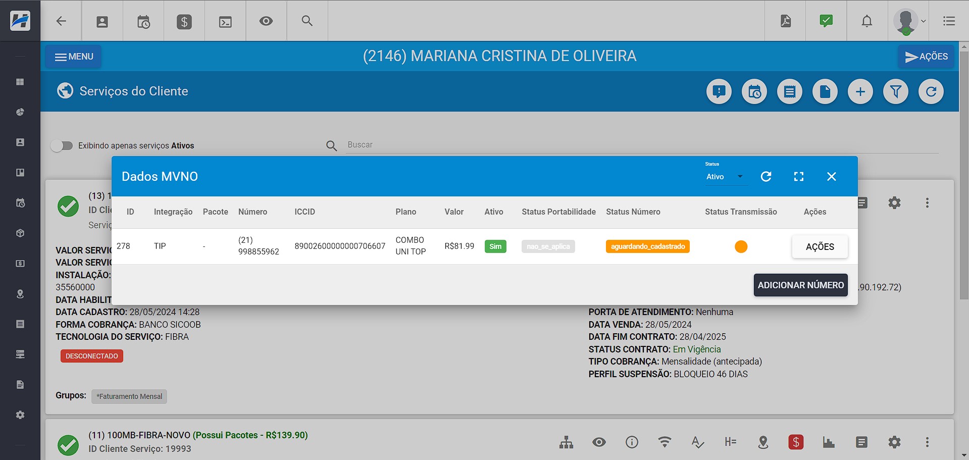969x460 pixels.
Task: Click the orange Status Transmissão indicator
Action: [741, 246]
